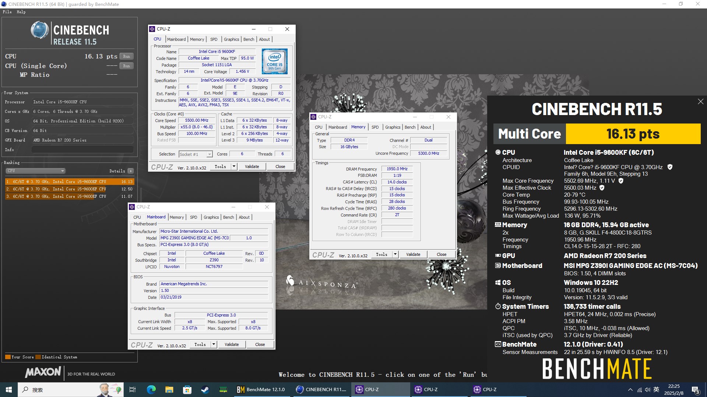Click the CPUID verified shield icon

[x=670, y=167]
